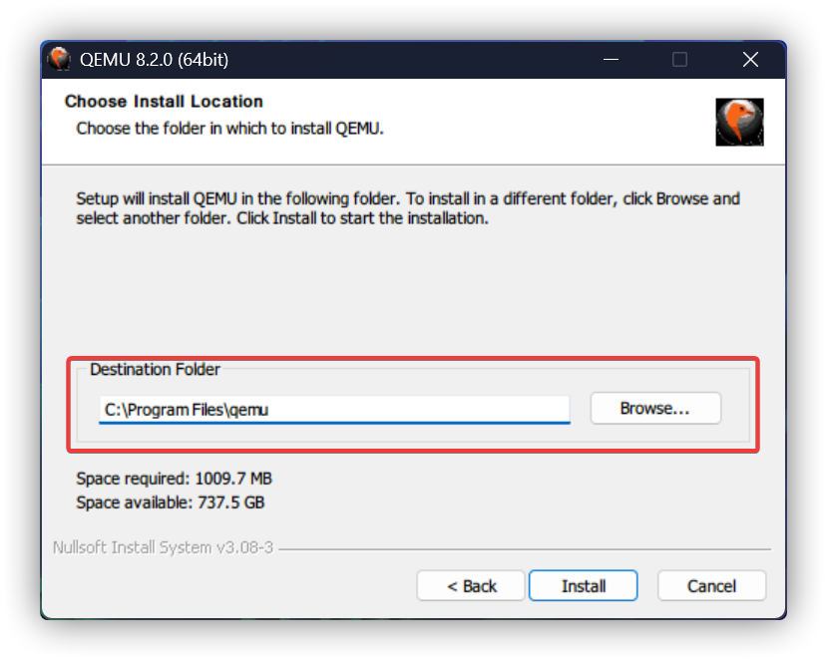Screen dimensions: 827x660
Task: Click the 'Nullsoft Install System v3.08-3' label
Action: coord(163,547)
